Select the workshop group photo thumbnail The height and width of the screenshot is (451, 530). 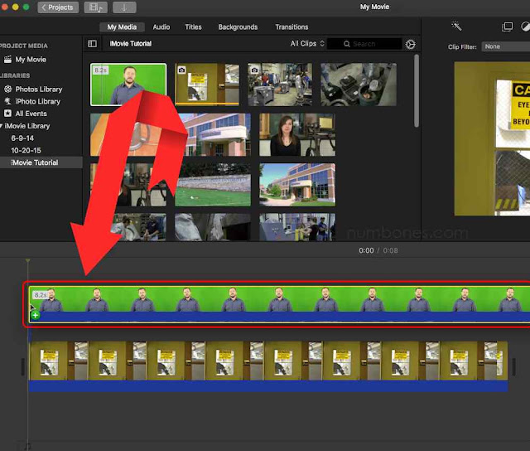pyautogui.click(x=280, y=85)
